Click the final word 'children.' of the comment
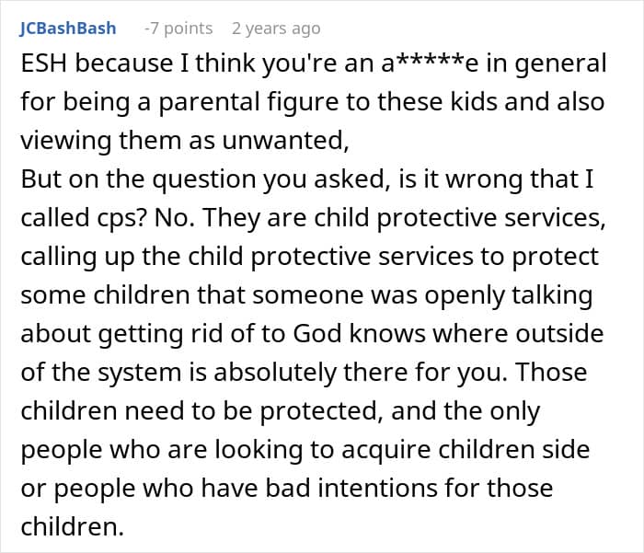The width and height of the screenshot is (644, 553). coord(73,526)
